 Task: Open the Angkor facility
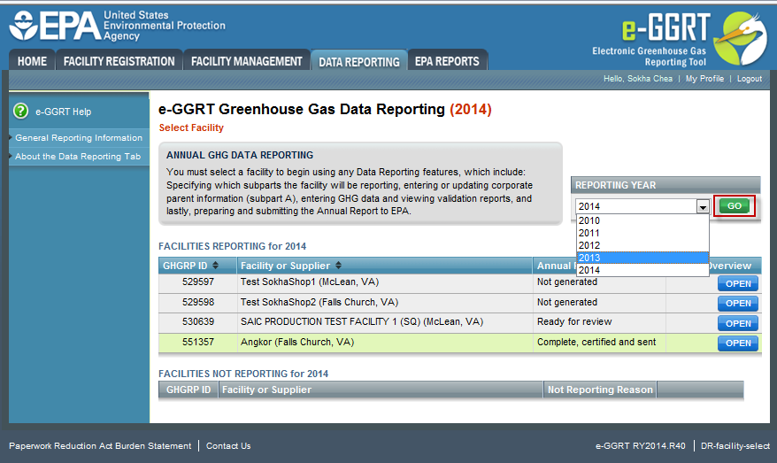pos(738,343)
